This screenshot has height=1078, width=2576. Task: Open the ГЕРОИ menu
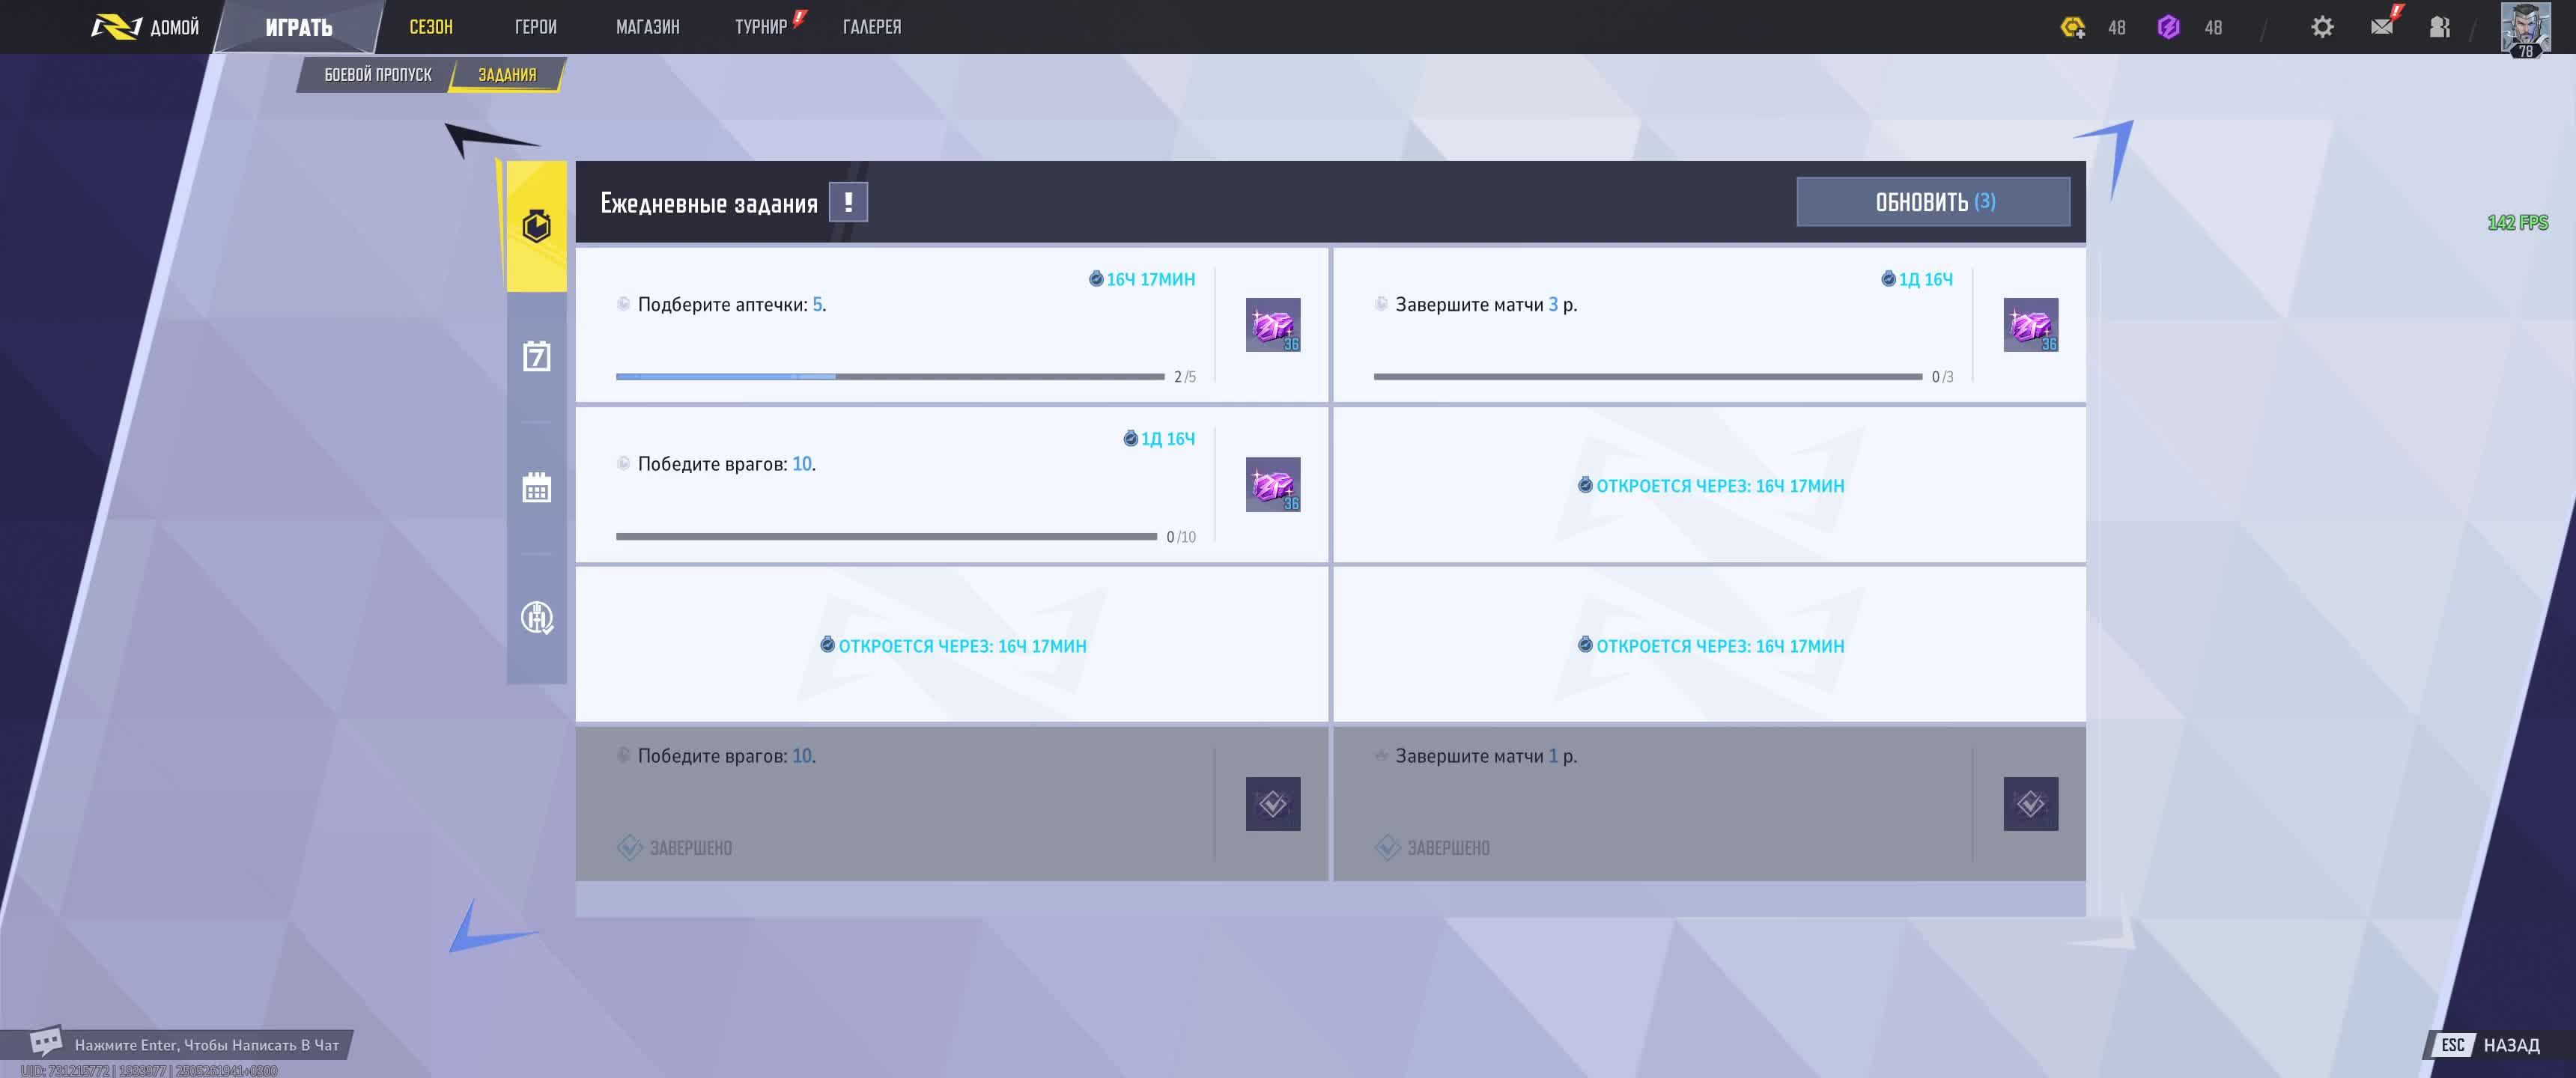click(535, 27)
